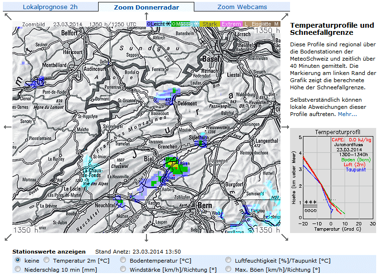
Task: Pick 'Windstärke [km/h]/Richtung' radio button
Action: coord(123,269)
